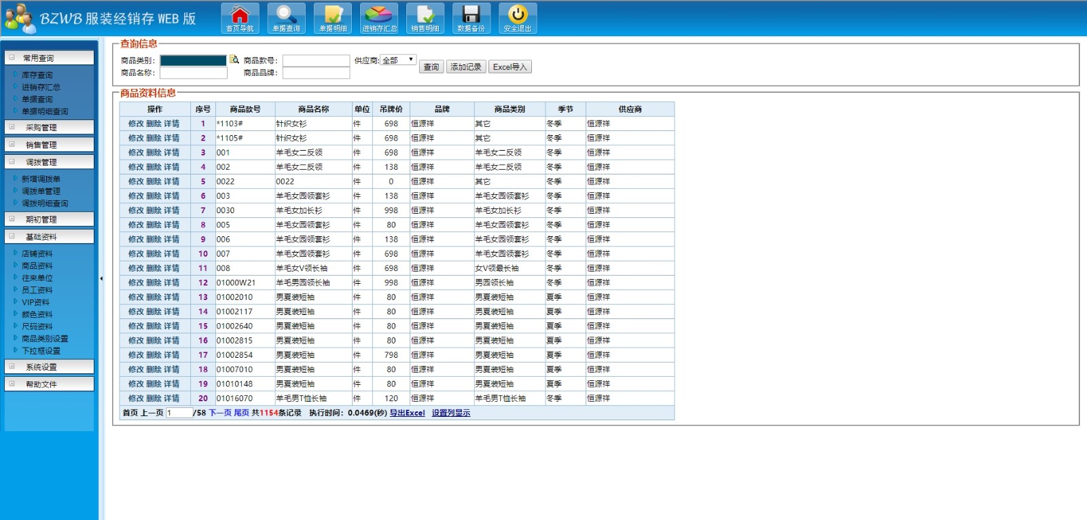Open the 首页导航 home icon
The width and height of the screenshot is (1087, 520).
[x=240, y=18]
